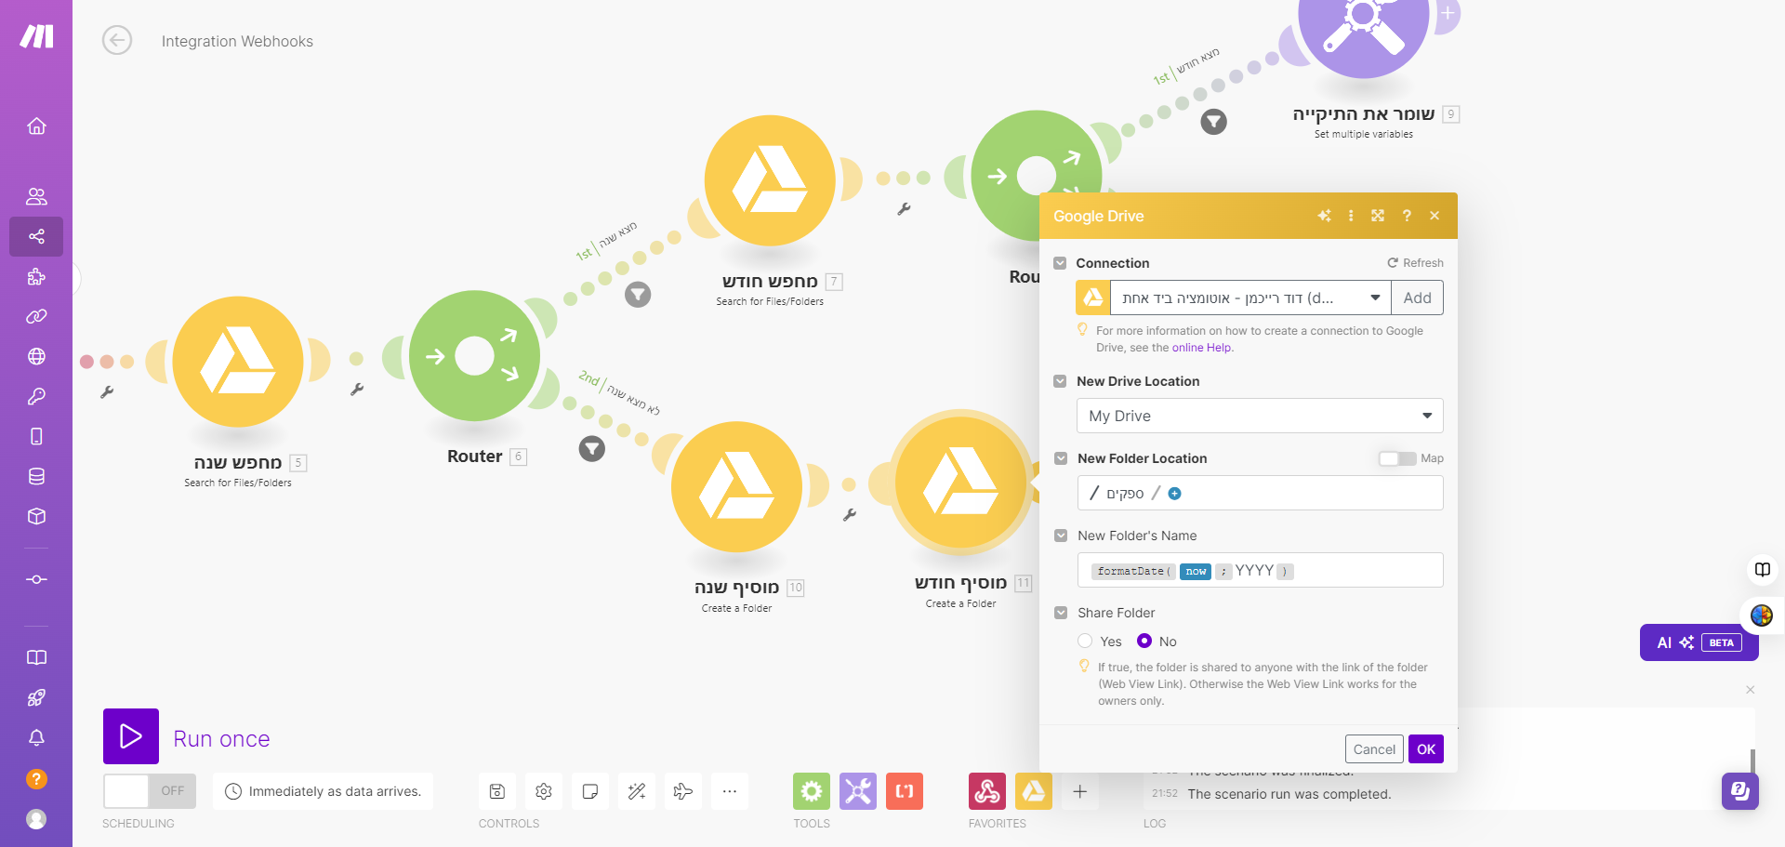1785x847 pixels.
Task: Open the AI BETA assistant button
Action: (1699, 642)
